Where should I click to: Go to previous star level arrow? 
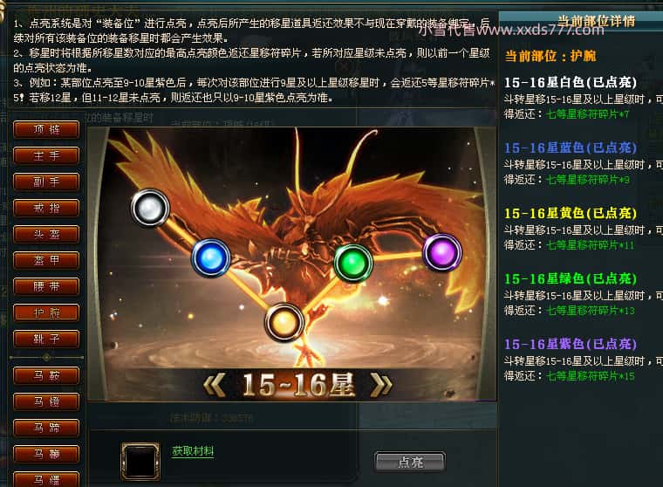pyautogui.click(x=215, y=385)
